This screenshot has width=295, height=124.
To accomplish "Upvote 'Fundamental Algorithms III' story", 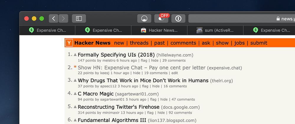I will point(75,120).
